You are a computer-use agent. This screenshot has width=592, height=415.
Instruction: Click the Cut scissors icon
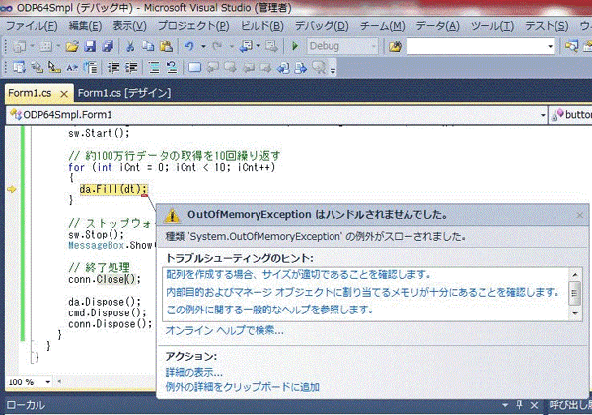point(130,46)
